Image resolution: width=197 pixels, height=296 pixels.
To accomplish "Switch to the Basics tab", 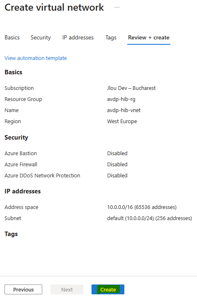I will tap(12, 38).
